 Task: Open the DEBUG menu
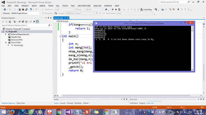tap(42, 6)
